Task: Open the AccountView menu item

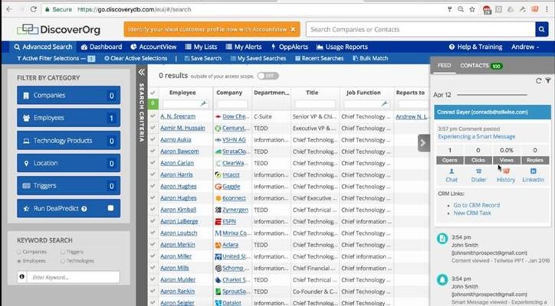Action: click(153, 47)
